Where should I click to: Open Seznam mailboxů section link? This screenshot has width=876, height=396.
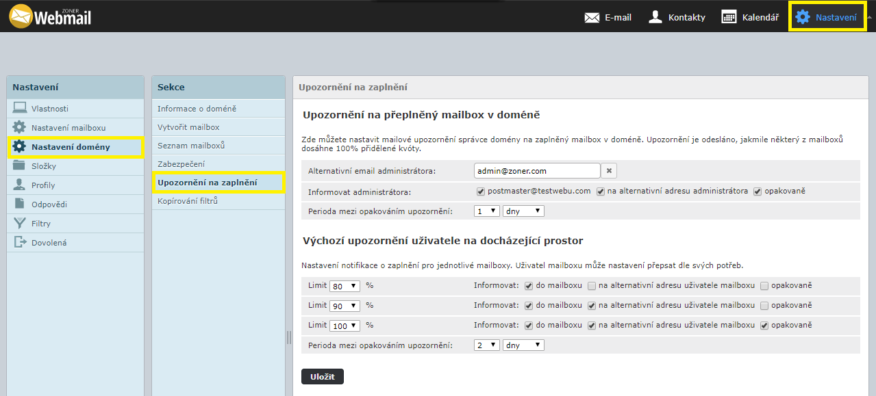pos(191,146)
